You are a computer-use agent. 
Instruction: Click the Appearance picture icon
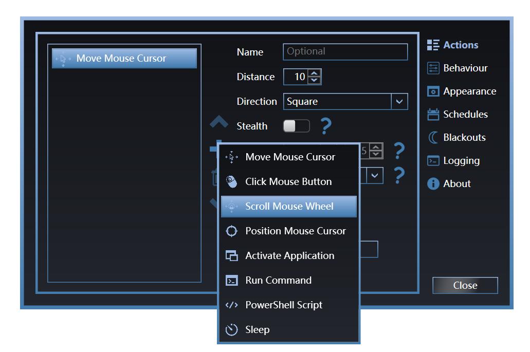(433, 91)
